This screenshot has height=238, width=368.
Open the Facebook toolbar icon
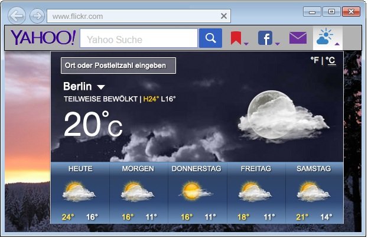point(265,38)
